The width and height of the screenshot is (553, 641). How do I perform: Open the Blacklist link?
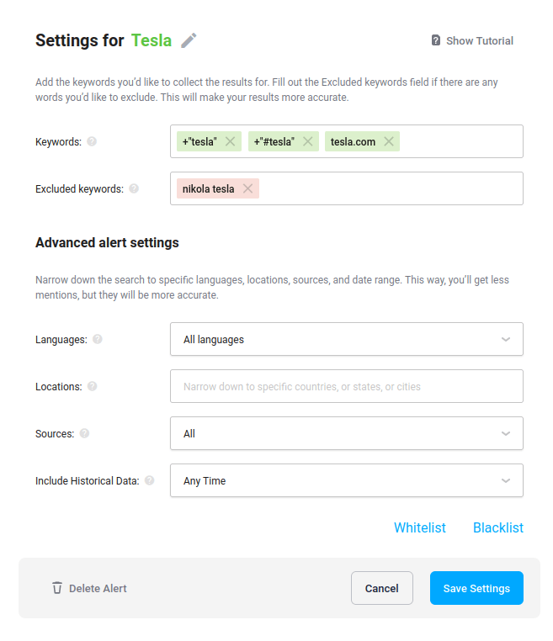coord(497,527)
